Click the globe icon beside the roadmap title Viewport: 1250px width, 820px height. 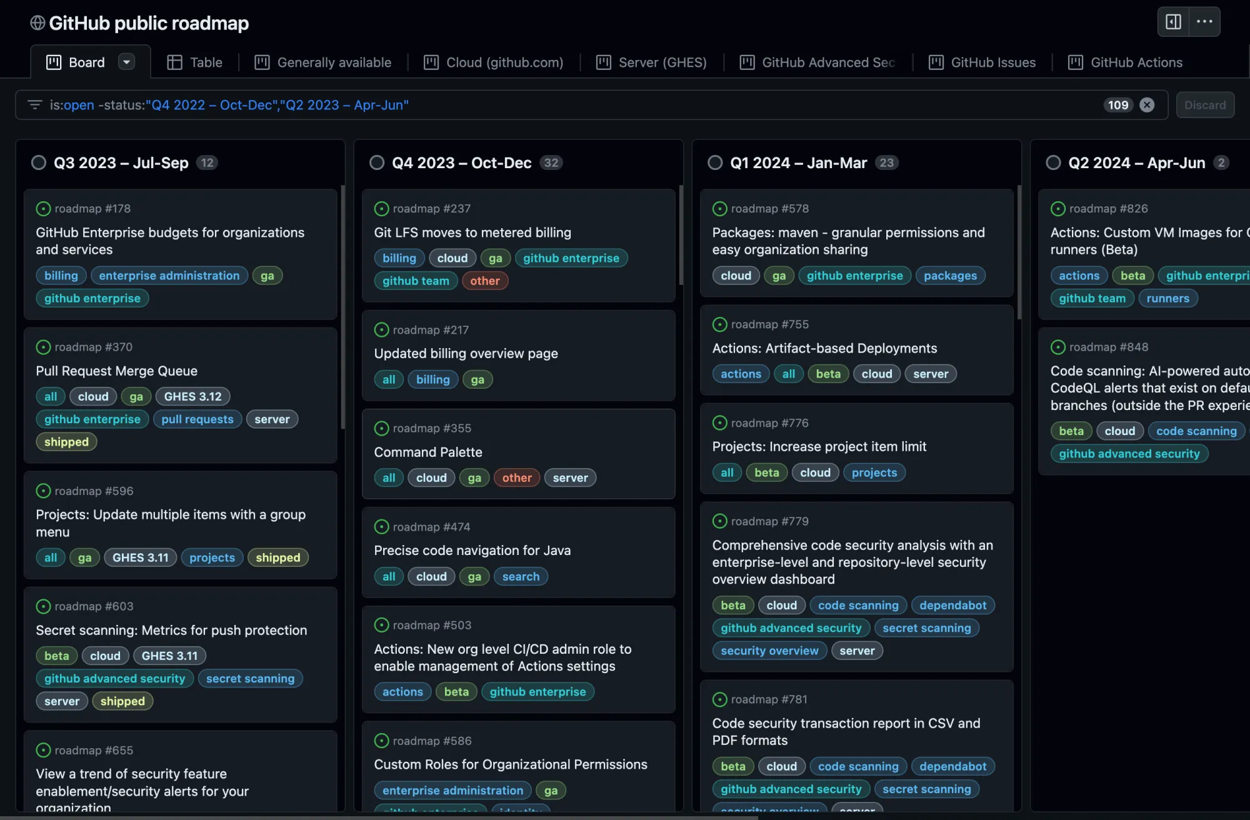[x=37, y=22]
